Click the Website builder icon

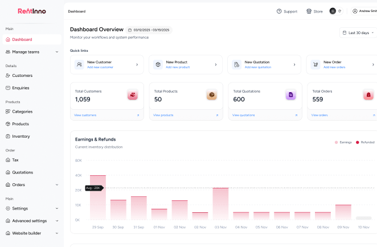click(x=8, y=233)
